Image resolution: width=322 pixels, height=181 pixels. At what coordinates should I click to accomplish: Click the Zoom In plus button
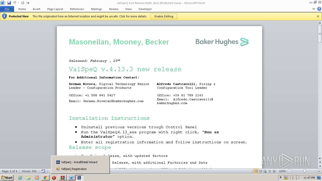tap(319, 171)
